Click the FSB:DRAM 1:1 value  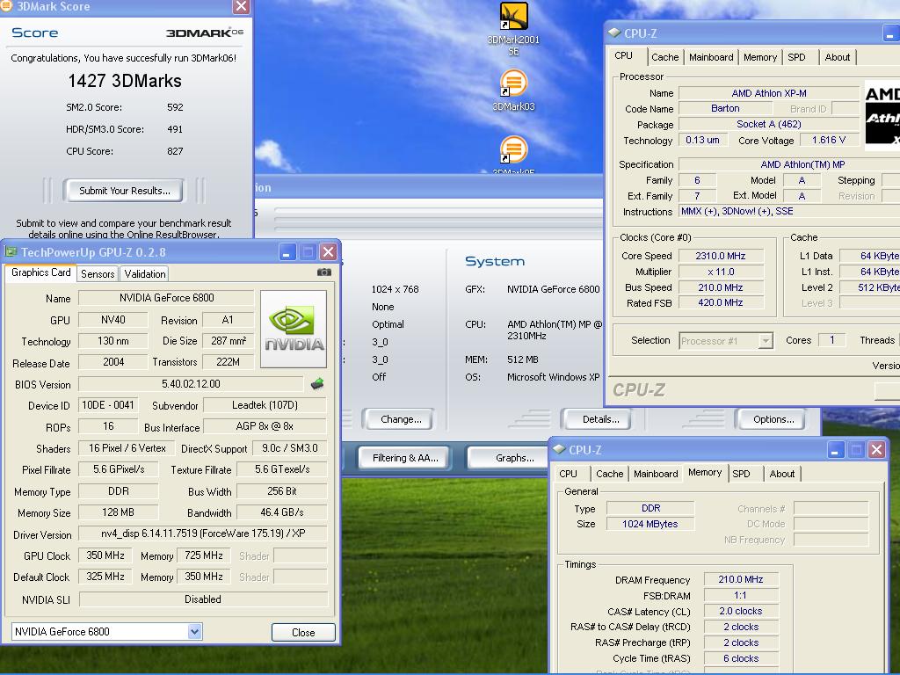740,595
